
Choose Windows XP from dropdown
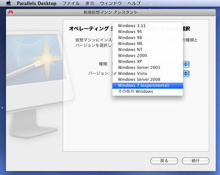[148, 61]
